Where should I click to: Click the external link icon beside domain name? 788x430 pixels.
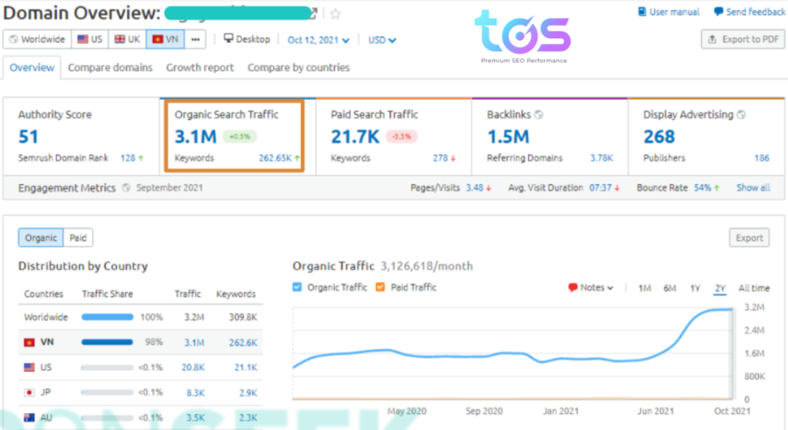tap(313, 14)
